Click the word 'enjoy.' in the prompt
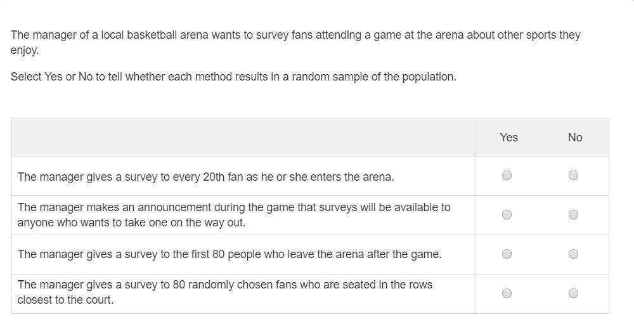This screenshot has width=634, height=336. (x=25, y=51)
